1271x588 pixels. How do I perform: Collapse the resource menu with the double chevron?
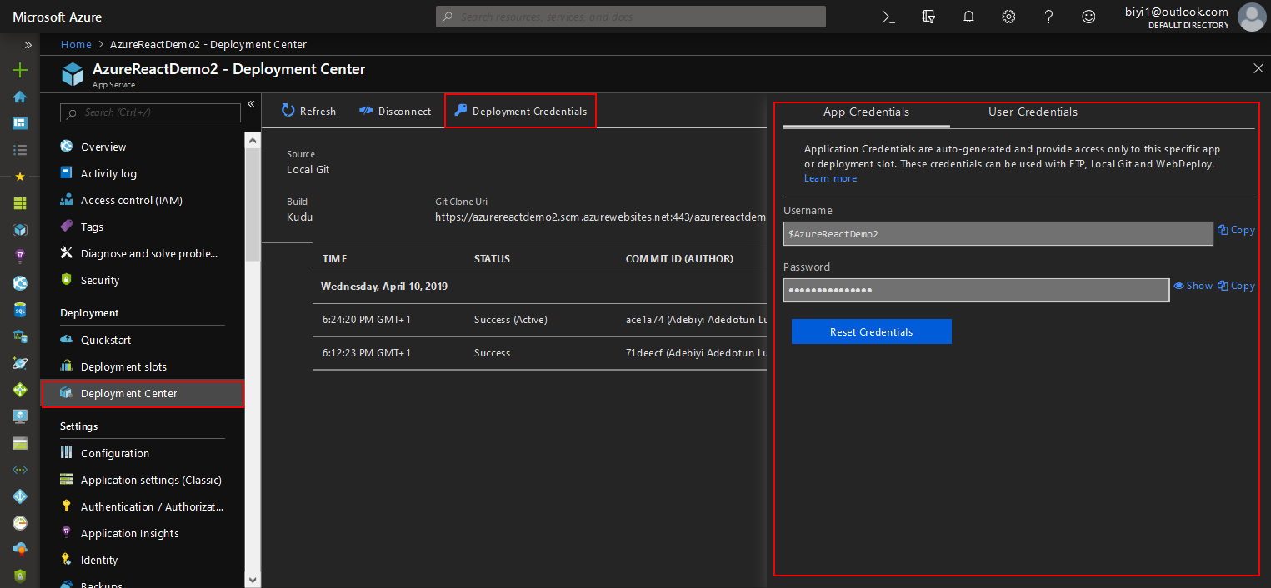[x=251, y=104]
